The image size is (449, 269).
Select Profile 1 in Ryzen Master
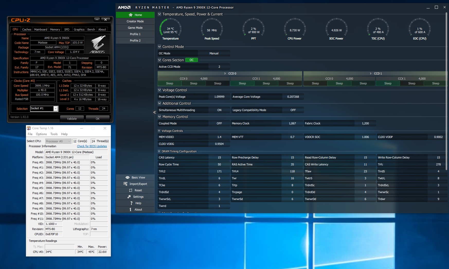pyautogui.click(x=135, y=34)
